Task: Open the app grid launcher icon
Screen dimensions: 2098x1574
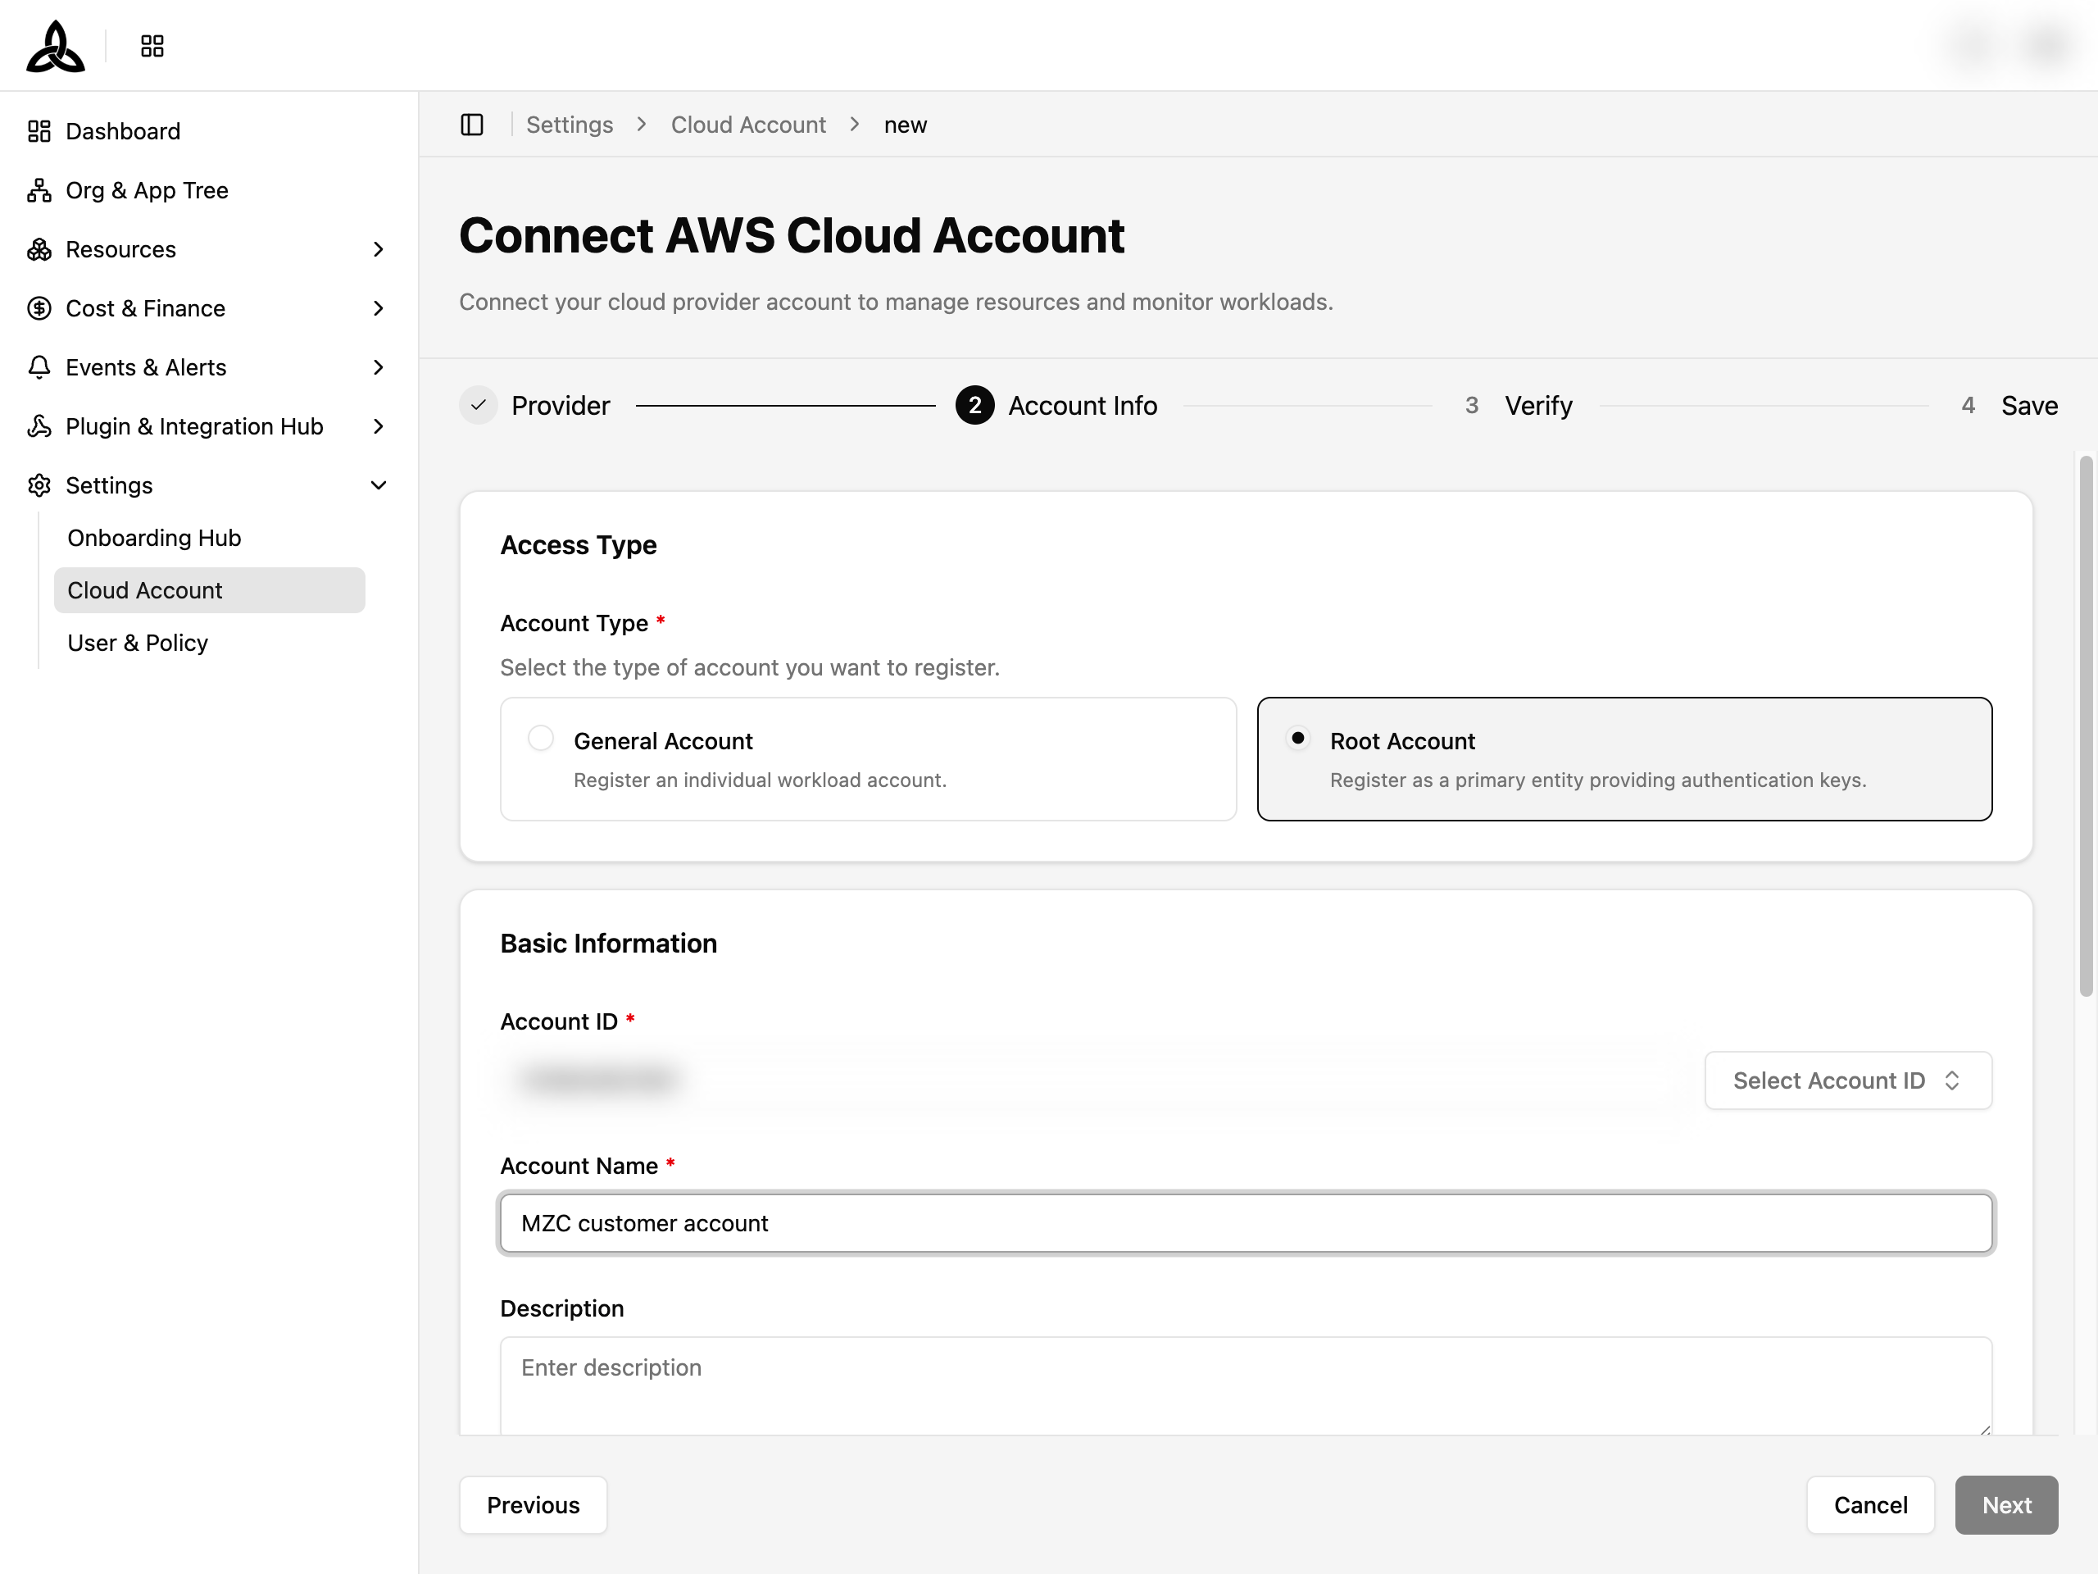Action: point(152,46)
